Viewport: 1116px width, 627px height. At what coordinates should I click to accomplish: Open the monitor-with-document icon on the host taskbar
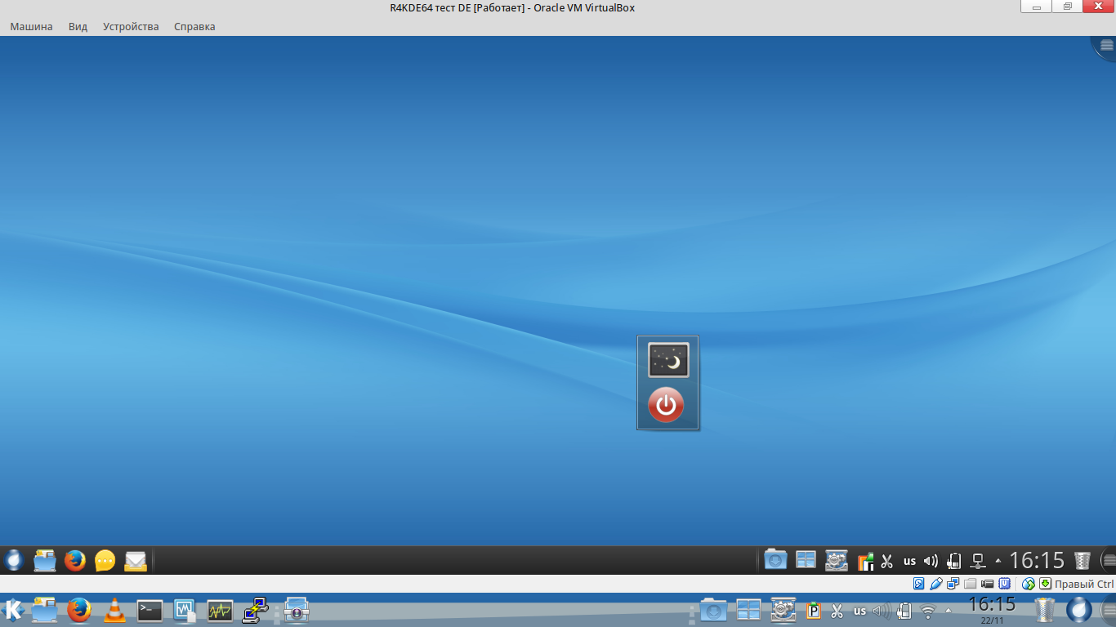(x=185, y=610)
